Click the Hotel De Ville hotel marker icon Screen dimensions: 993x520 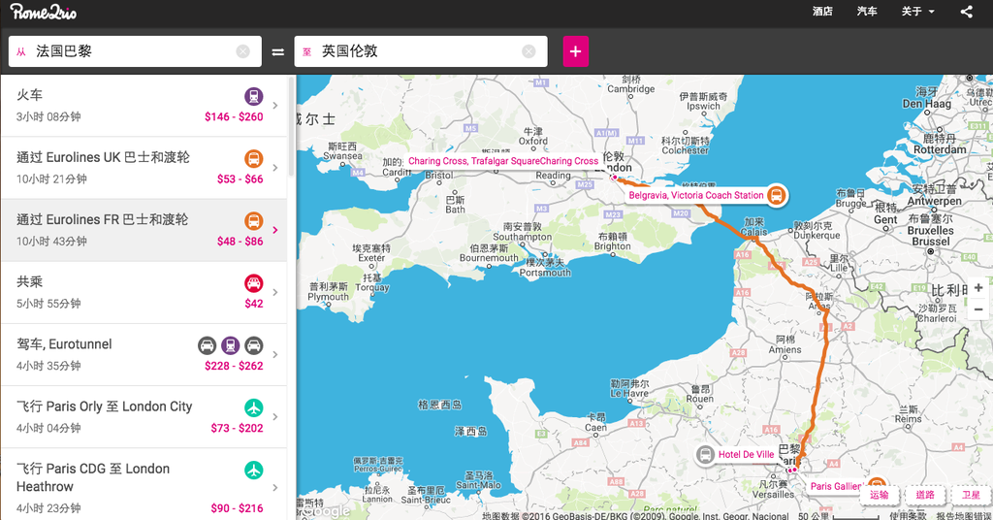[x=705, y=454]
